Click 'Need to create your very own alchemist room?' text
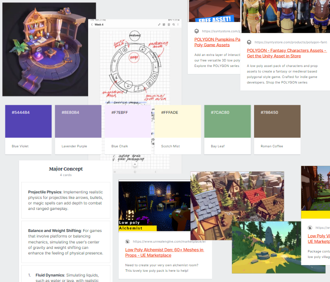This screenshot has width=330, height=282. [162, 265]
